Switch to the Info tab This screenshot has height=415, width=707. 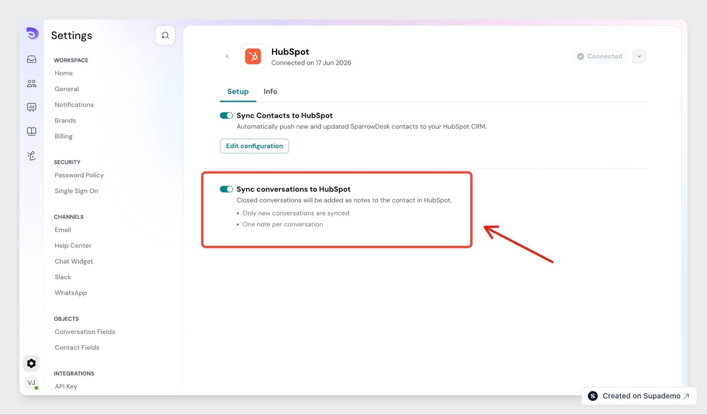(x=270, y=91)
